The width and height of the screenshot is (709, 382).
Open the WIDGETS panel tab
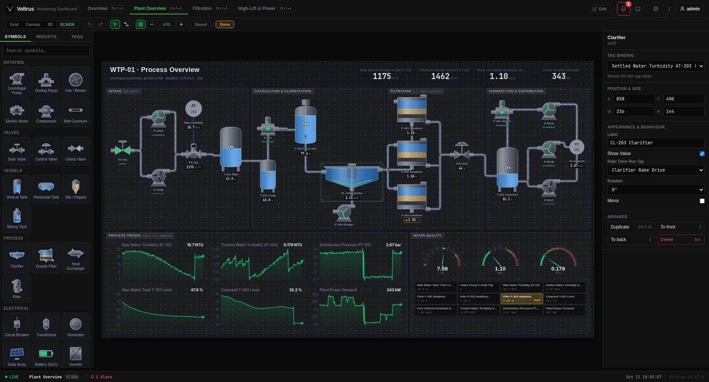pyautogui.click(x=46, y=37)
